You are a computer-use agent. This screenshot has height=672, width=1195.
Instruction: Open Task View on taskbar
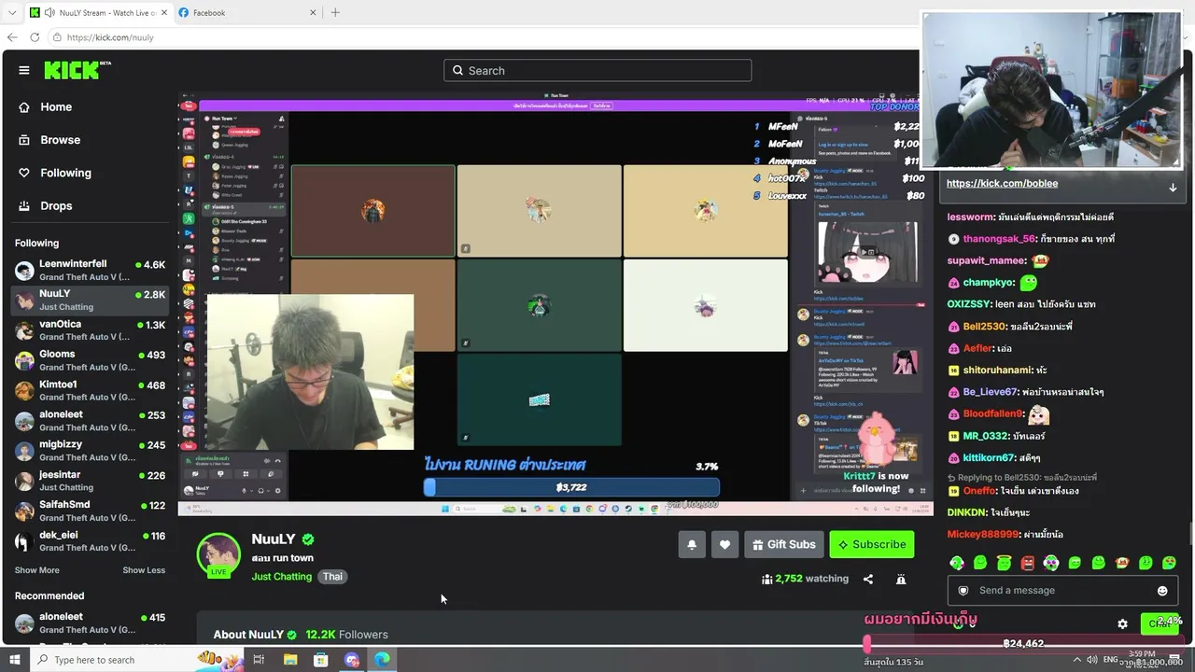(x=259, y=660)
